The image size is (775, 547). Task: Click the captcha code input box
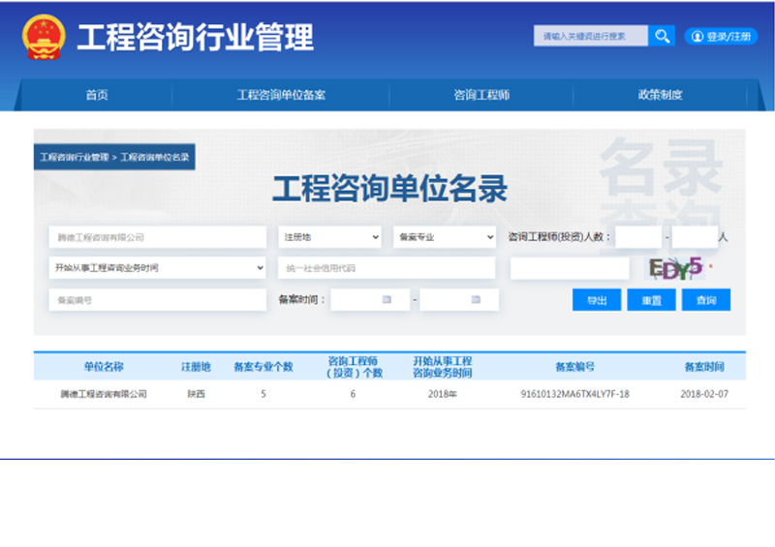(x=569, y=268)
